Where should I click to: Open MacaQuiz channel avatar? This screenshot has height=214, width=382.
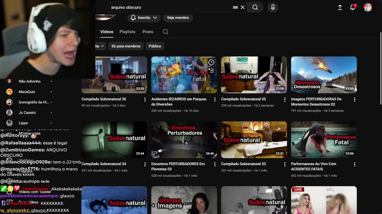coord(10,92)
